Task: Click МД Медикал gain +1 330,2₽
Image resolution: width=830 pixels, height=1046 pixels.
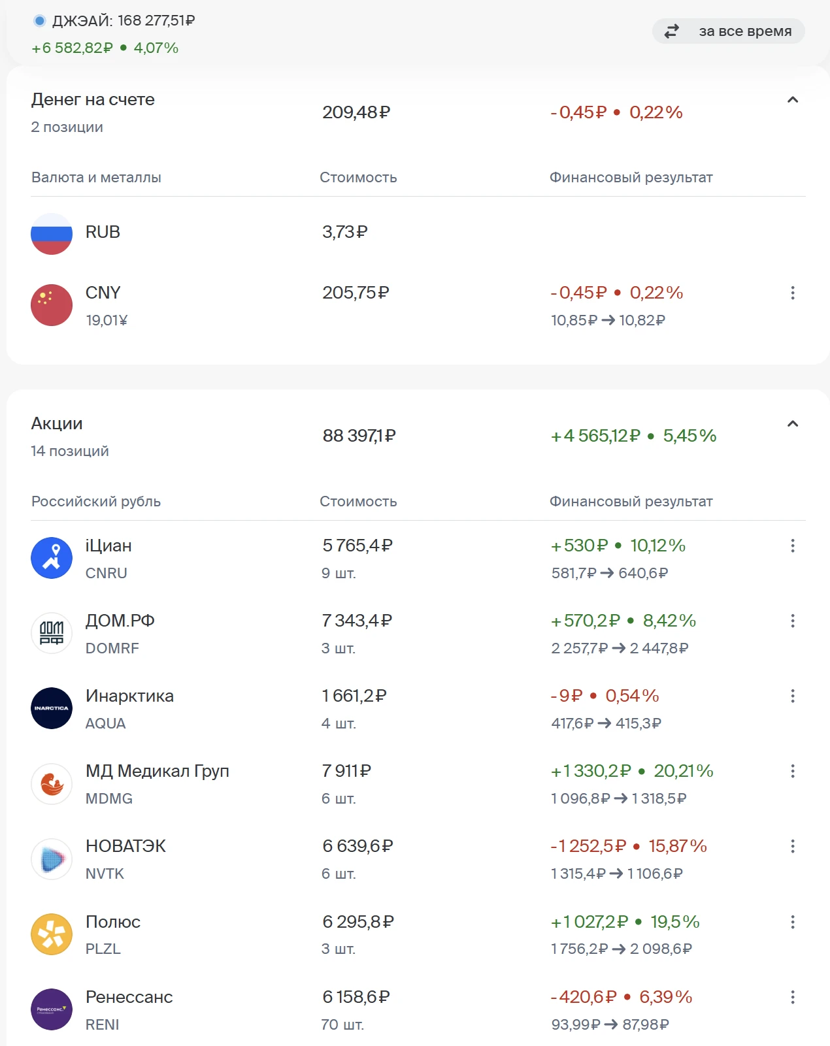Action: (591, 771)
